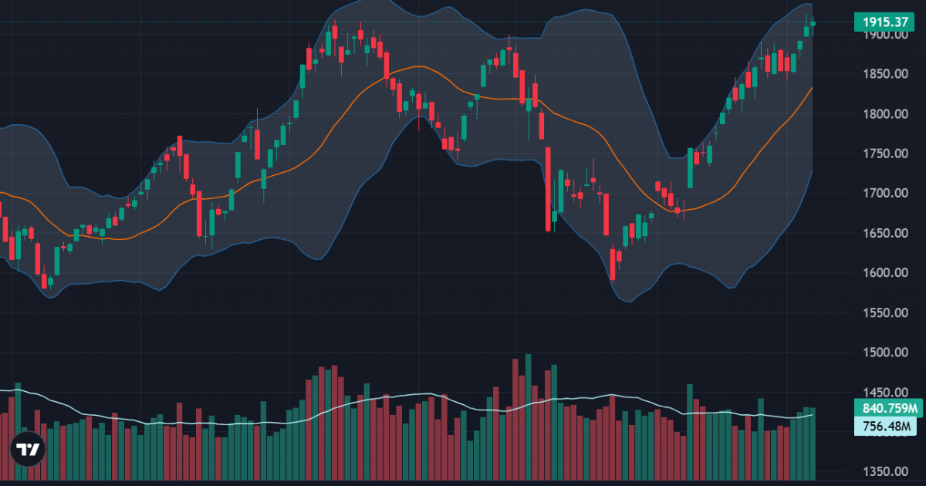Image resolution: width=926 pixels, height=486 pixels.
Task: Click the 1600.00 price axis label
Action: pos(886,273)
